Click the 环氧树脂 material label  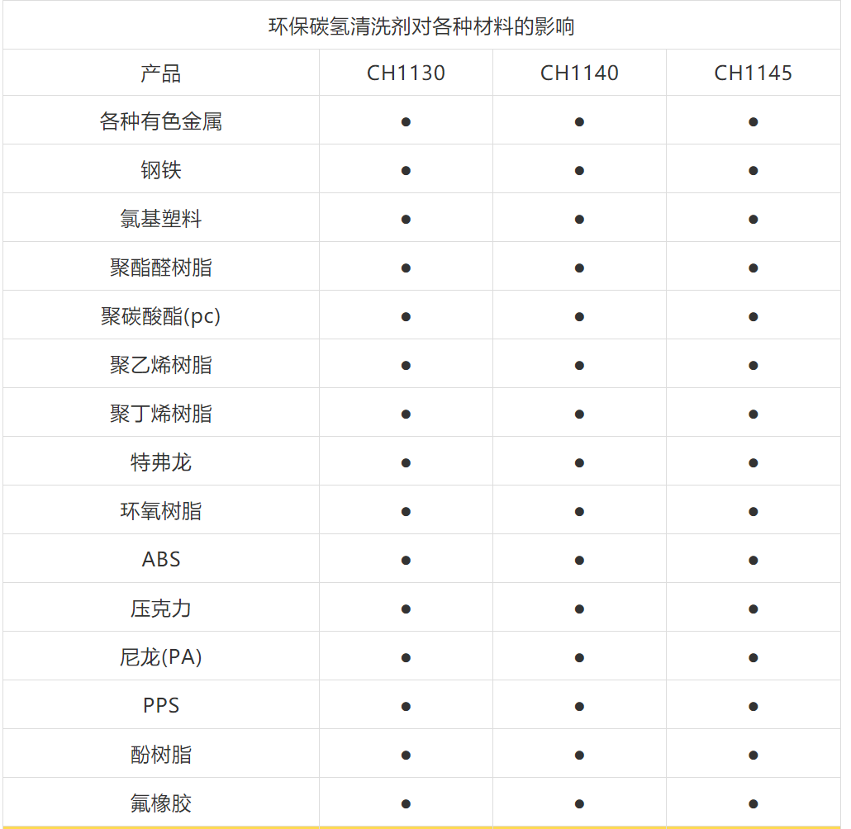coord(159,509)
